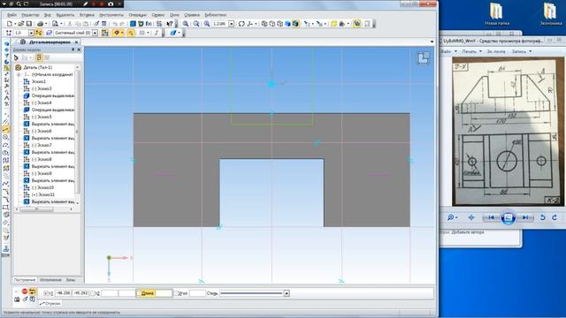Switch to the Исполнения tab
Image resolution: width=566 pixels, height=318 pixels.
(50, 280)
